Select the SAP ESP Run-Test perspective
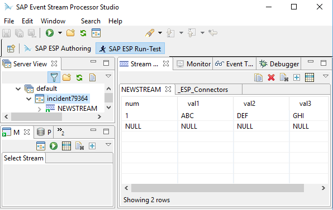 [130, 48]
